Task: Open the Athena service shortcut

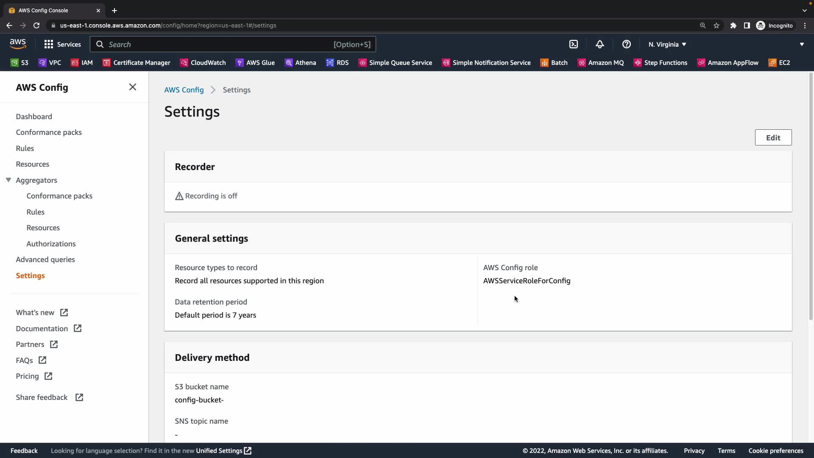Action: point(300,63)
